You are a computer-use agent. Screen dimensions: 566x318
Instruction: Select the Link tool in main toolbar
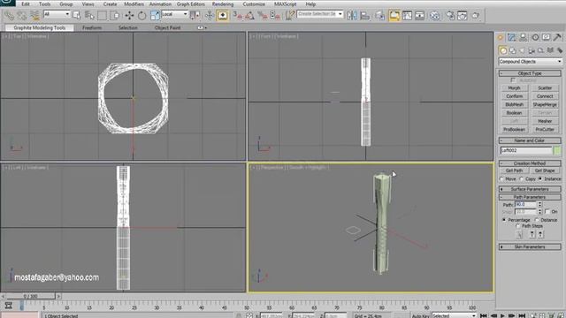click(9, 15)
